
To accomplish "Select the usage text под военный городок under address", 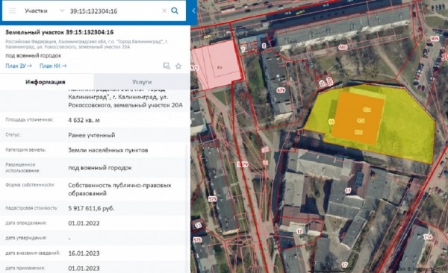I will coord(33,56).
